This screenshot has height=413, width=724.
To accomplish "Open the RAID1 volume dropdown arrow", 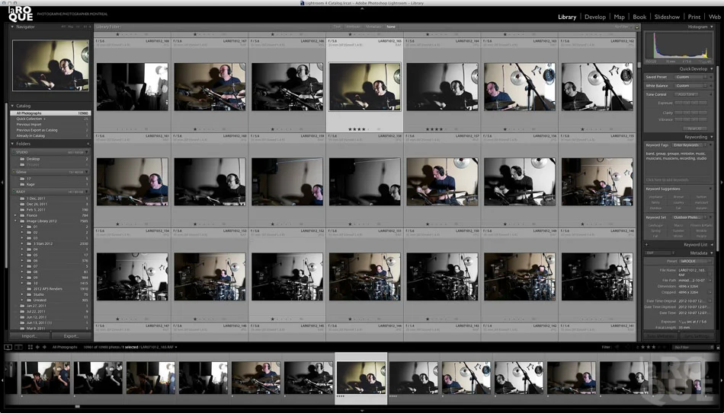I will (88, 192).
